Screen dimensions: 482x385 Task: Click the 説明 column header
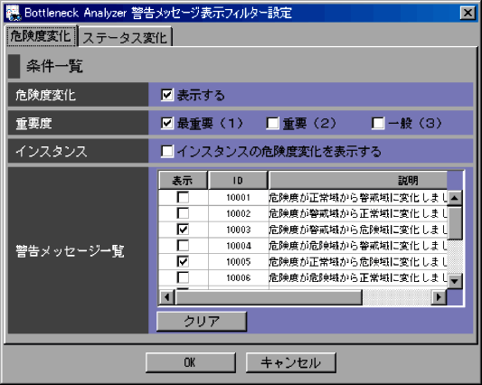coord(358,181)
